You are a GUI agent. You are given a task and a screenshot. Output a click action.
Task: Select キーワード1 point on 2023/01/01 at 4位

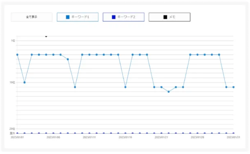click(x=17, y=55)
